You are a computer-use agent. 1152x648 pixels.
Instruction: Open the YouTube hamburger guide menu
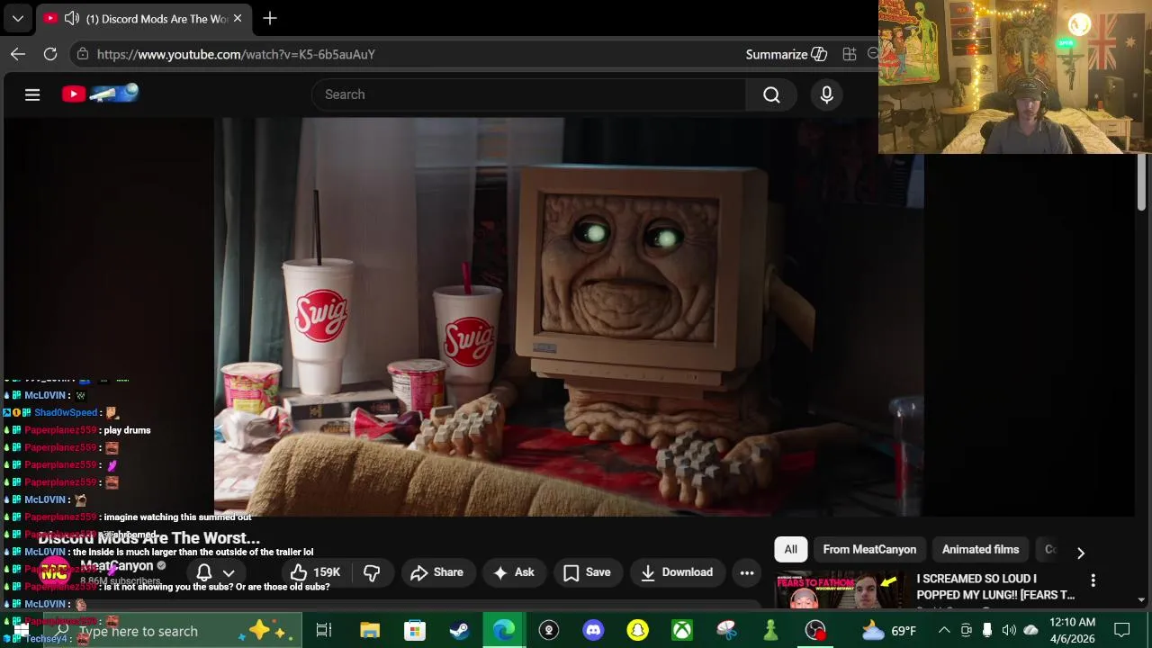click(32, 94)
